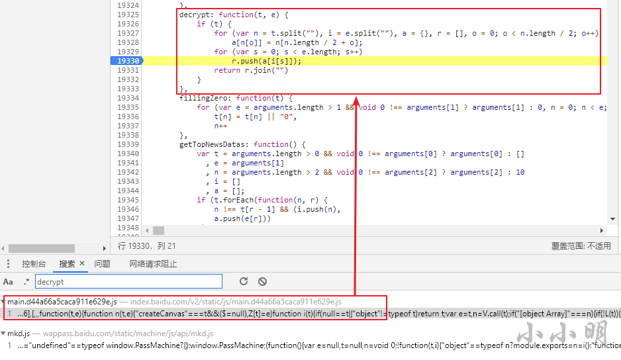Screen dimensions: 621x360
Task: Open the drawer's three-dot more options menu
Action: click(x=8, y=264)
